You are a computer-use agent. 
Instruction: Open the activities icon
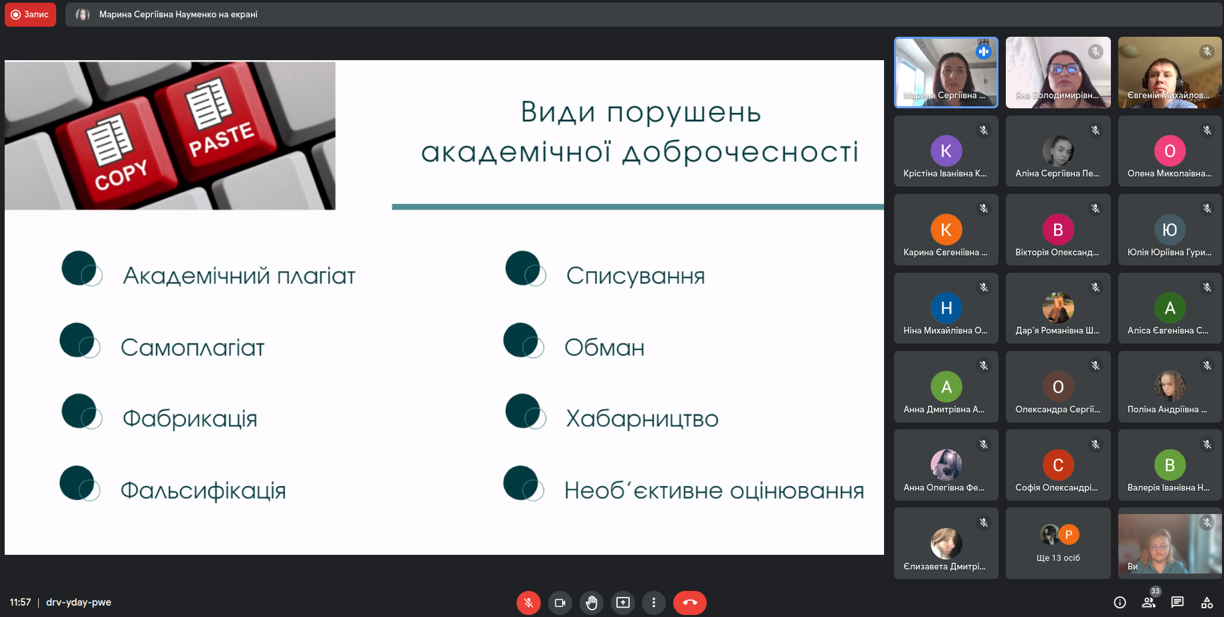click(1207, 602)
